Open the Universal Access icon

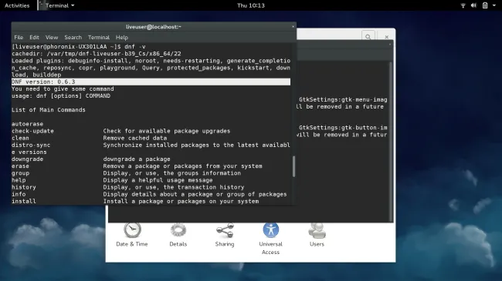click(x=271, y=230)
